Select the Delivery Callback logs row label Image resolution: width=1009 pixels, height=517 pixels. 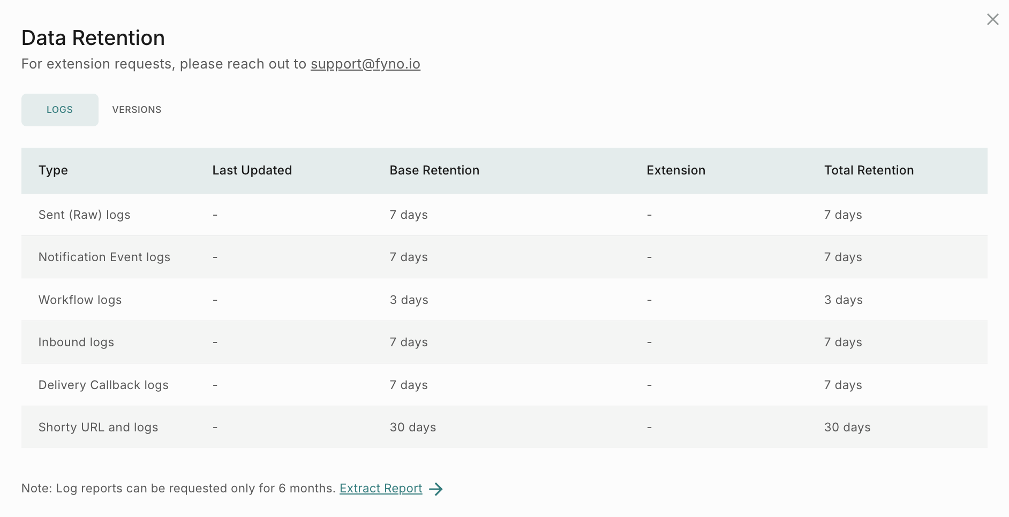point(103,385)
